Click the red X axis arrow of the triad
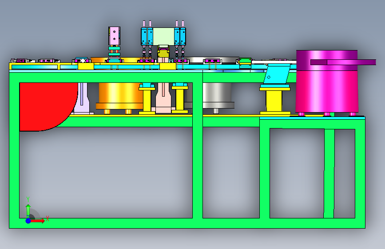 click(37, 221)
